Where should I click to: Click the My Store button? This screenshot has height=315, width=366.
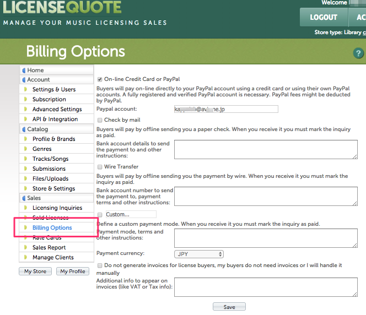click(35, 271)
